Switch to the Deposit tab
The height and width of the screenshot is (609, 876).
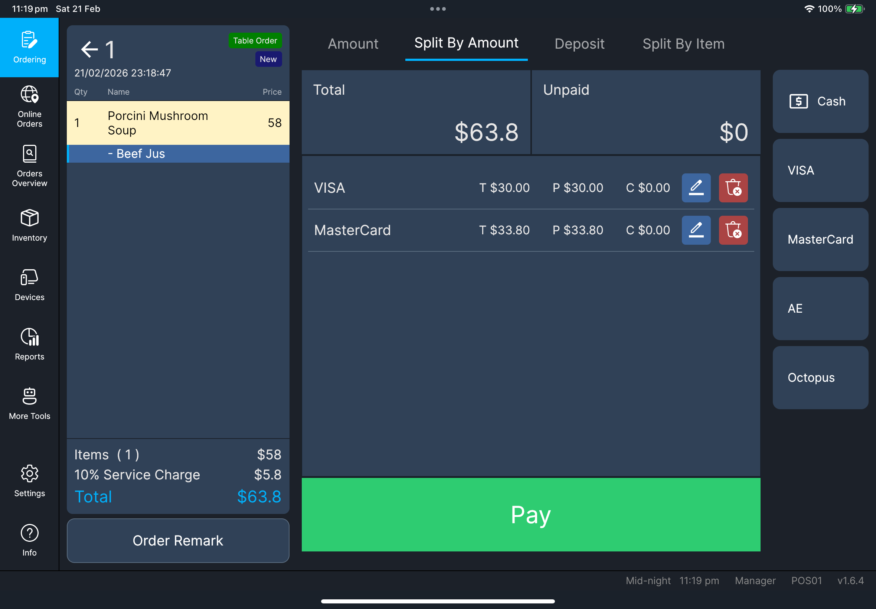[579, 43]
